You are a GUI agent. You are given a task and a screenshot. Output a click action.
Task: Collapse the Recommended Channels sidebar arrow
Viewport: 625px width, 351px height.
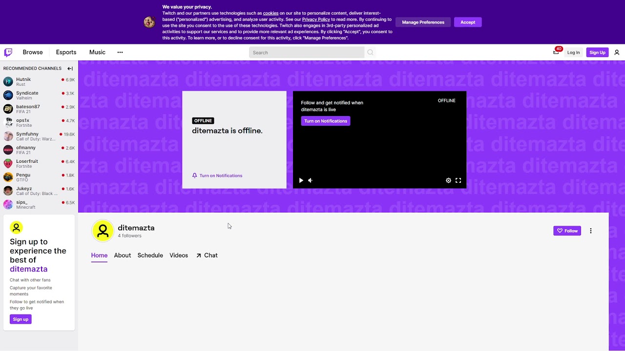[70, 68]
